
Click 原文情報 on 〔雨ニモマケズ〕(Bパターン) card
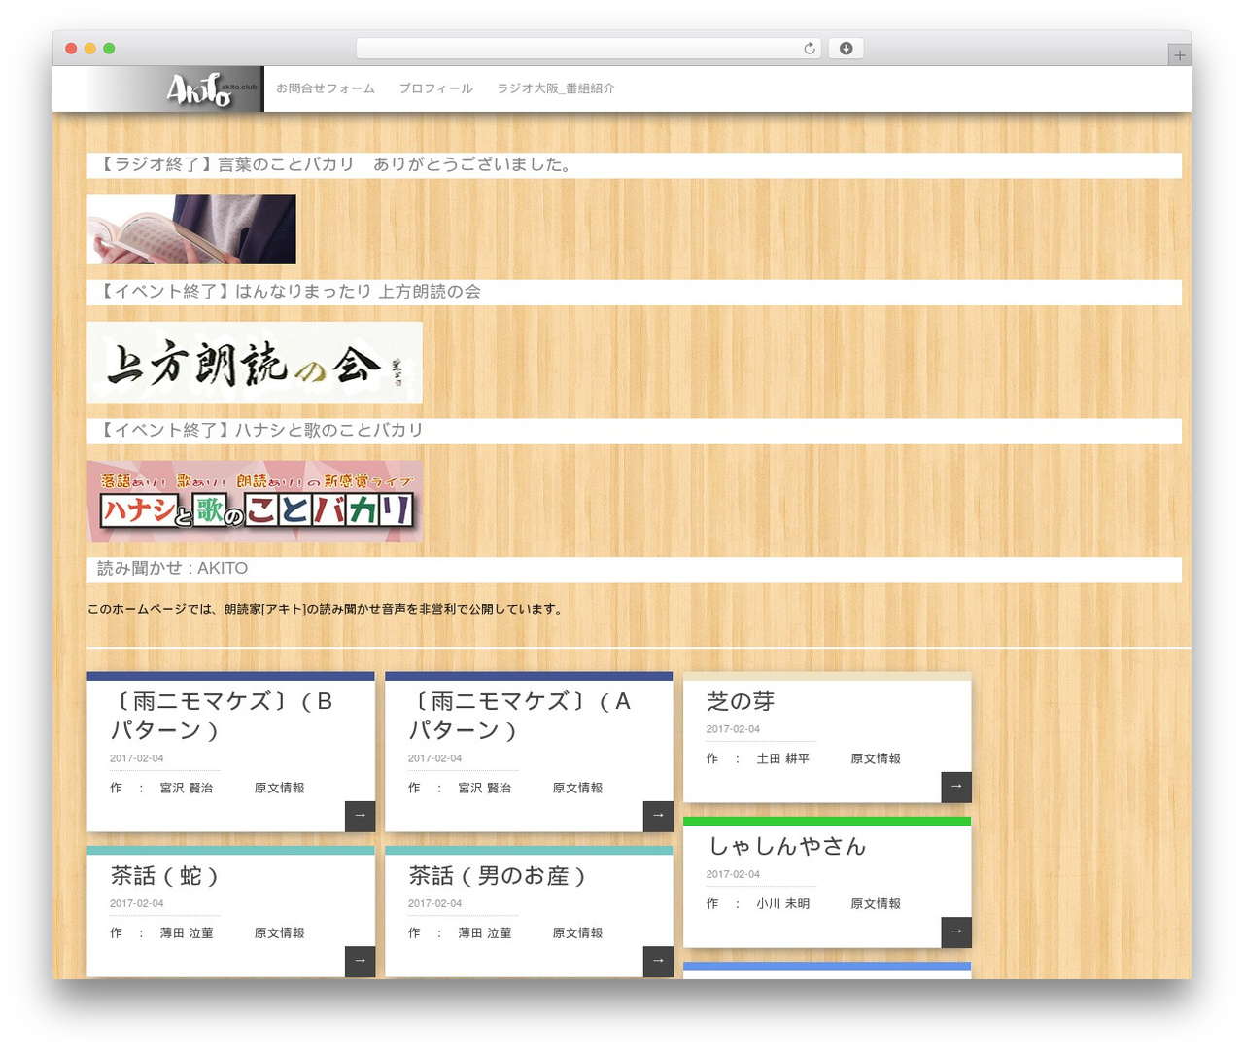point(280,788)
